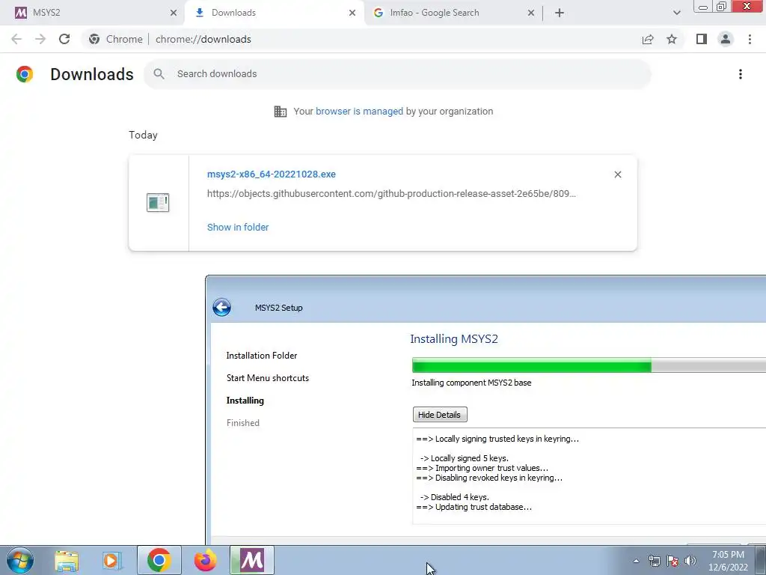This screenshot has height=575, width=766.
Task: Select the Start Menu shortcuts step
Action: coord(268,378)
